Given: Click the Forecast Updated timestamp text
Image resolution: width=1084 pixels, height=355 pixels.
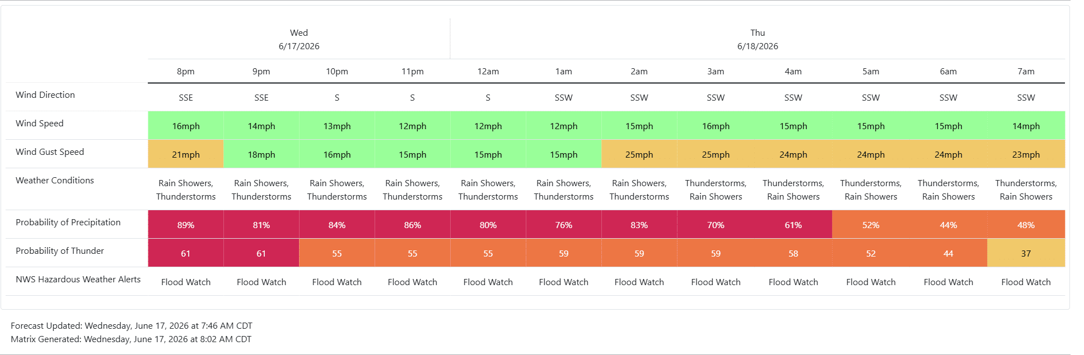Looking at the screenshot, I should click(132, 326).
